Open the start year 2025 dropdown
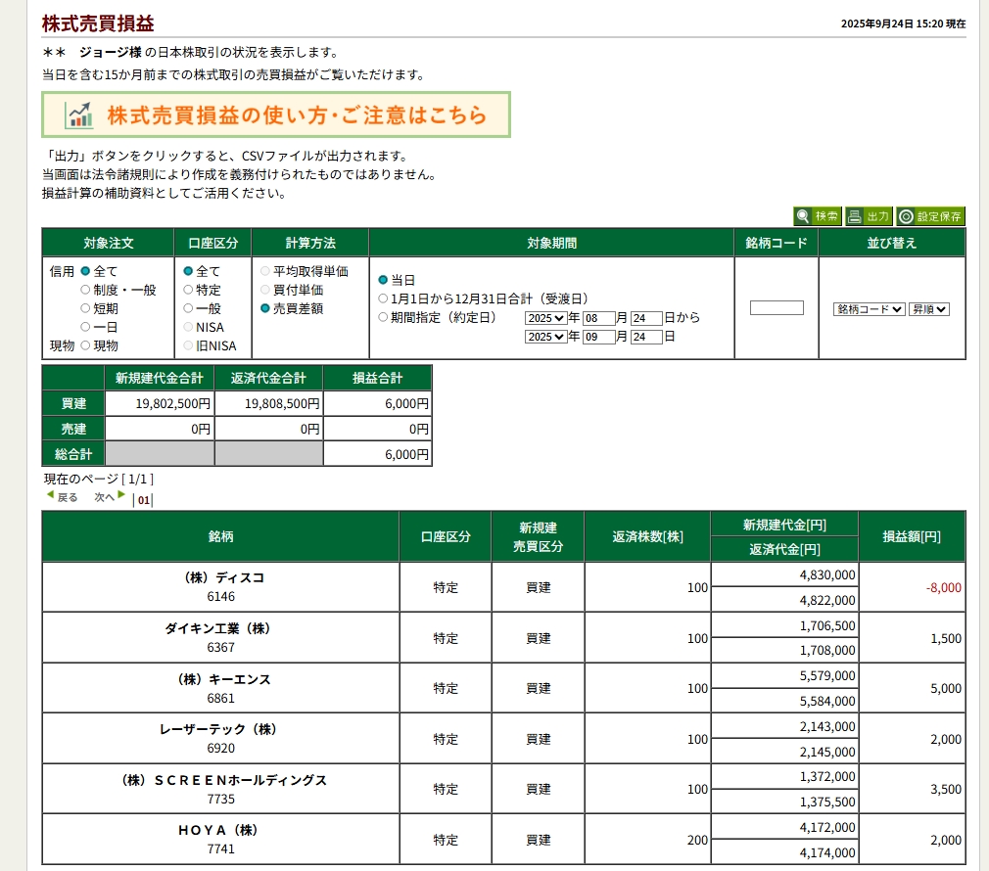Viewport: 989px width, 871px height. point(545,318)
